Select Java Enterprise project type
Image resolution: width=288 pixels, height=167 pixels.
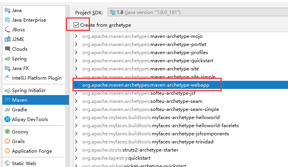pos(29,20)
